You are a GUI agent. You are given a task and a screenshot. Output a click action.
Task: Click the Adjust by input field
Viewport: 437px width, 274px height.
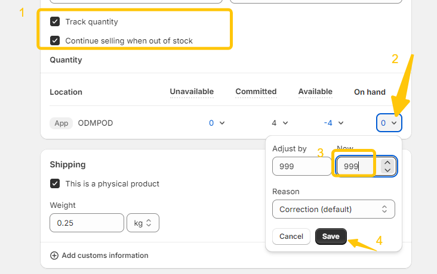tap(301, 167)
